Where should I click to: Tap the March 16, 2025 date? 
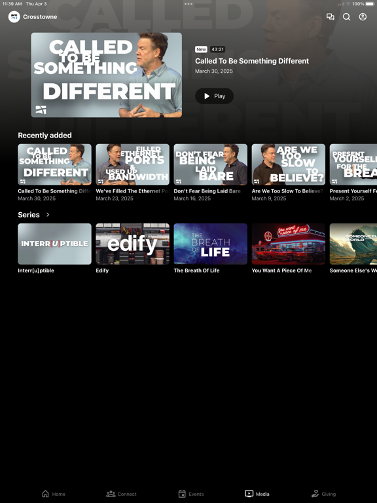pyautogui.click(x=192, y=198)
